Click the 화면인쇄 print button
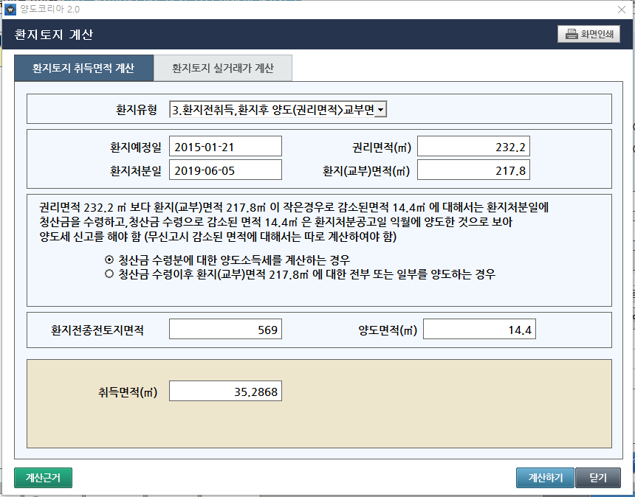This screenshot has height=497, width=635. tap(588, 34)
